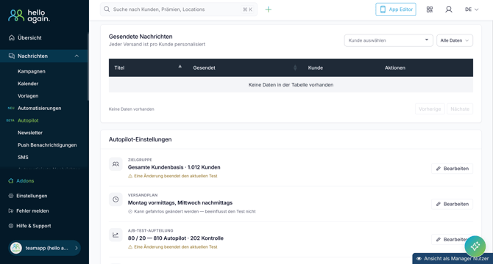This screenshot has height=264, width=493.
Task: Click the teamapp account avatar
Action: 16,248
